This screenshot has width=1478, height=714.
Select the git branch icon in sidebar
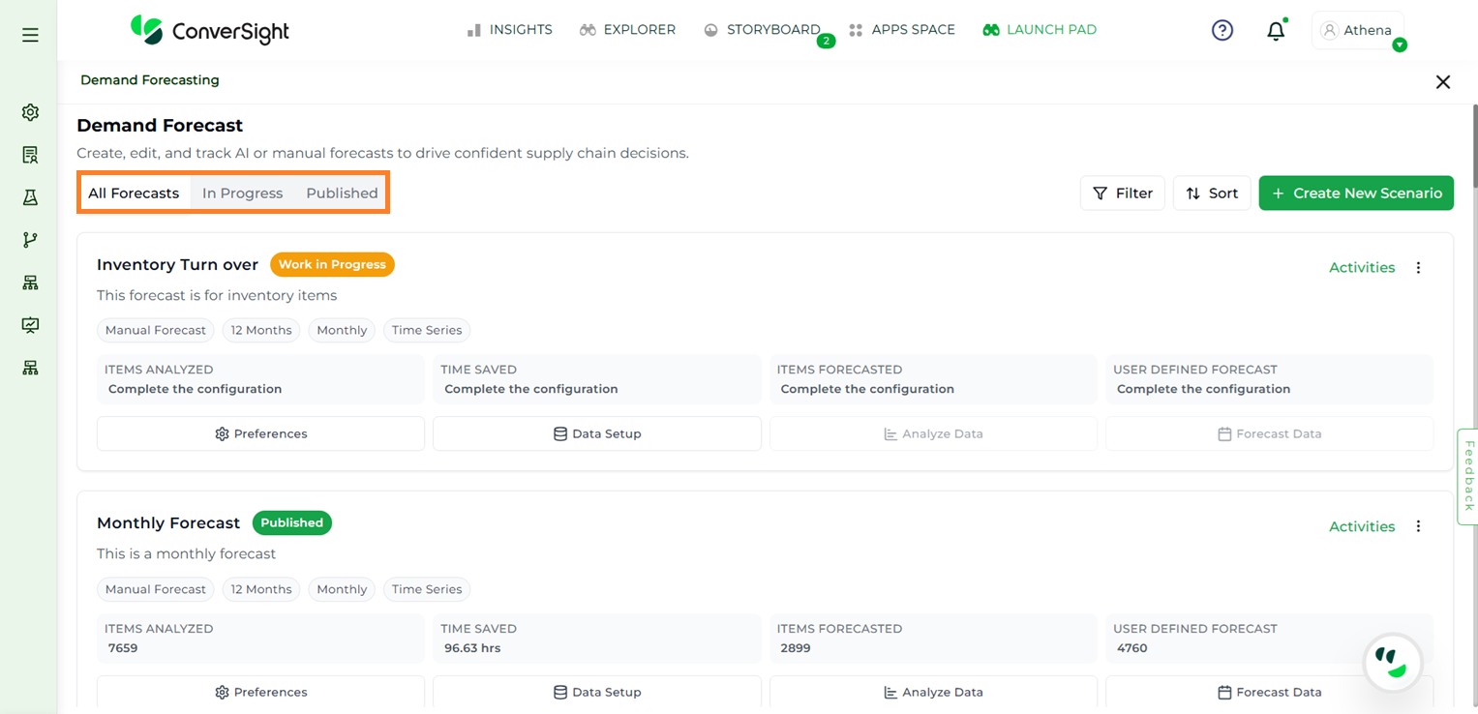coord(30,240)
